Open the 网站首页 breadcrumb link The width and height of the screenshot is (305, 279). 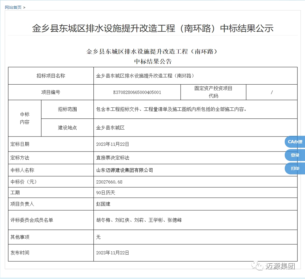pyautogui.click(x=13, y=8)
